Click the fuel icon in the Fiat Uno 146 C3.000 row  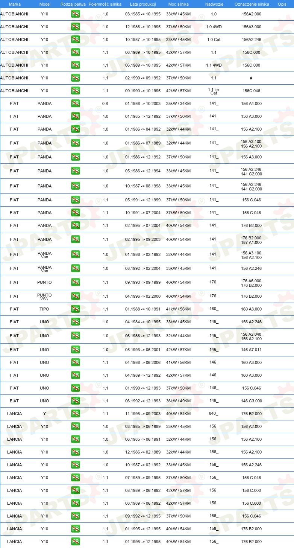[x=75, y=401]
